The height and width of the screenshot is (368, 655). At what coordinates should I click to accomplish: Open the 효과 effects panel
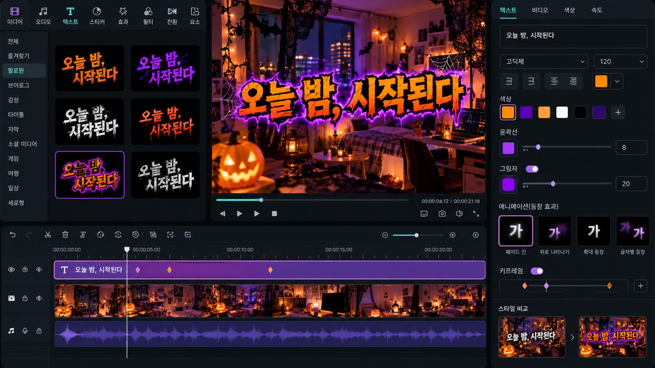tap(123, 16)
